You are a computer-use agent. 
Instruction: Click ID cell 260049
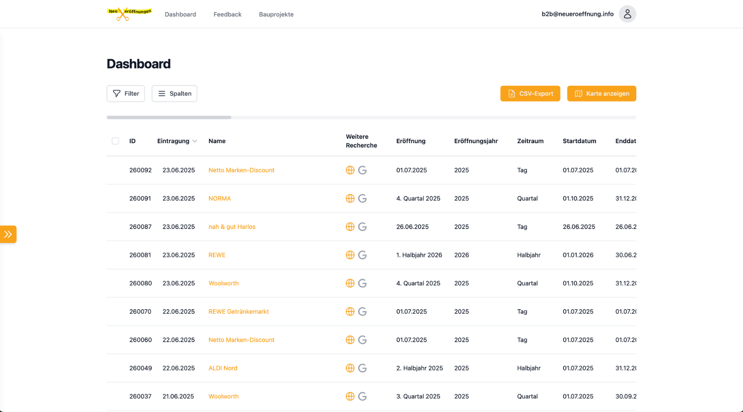(x=141, y=368)
